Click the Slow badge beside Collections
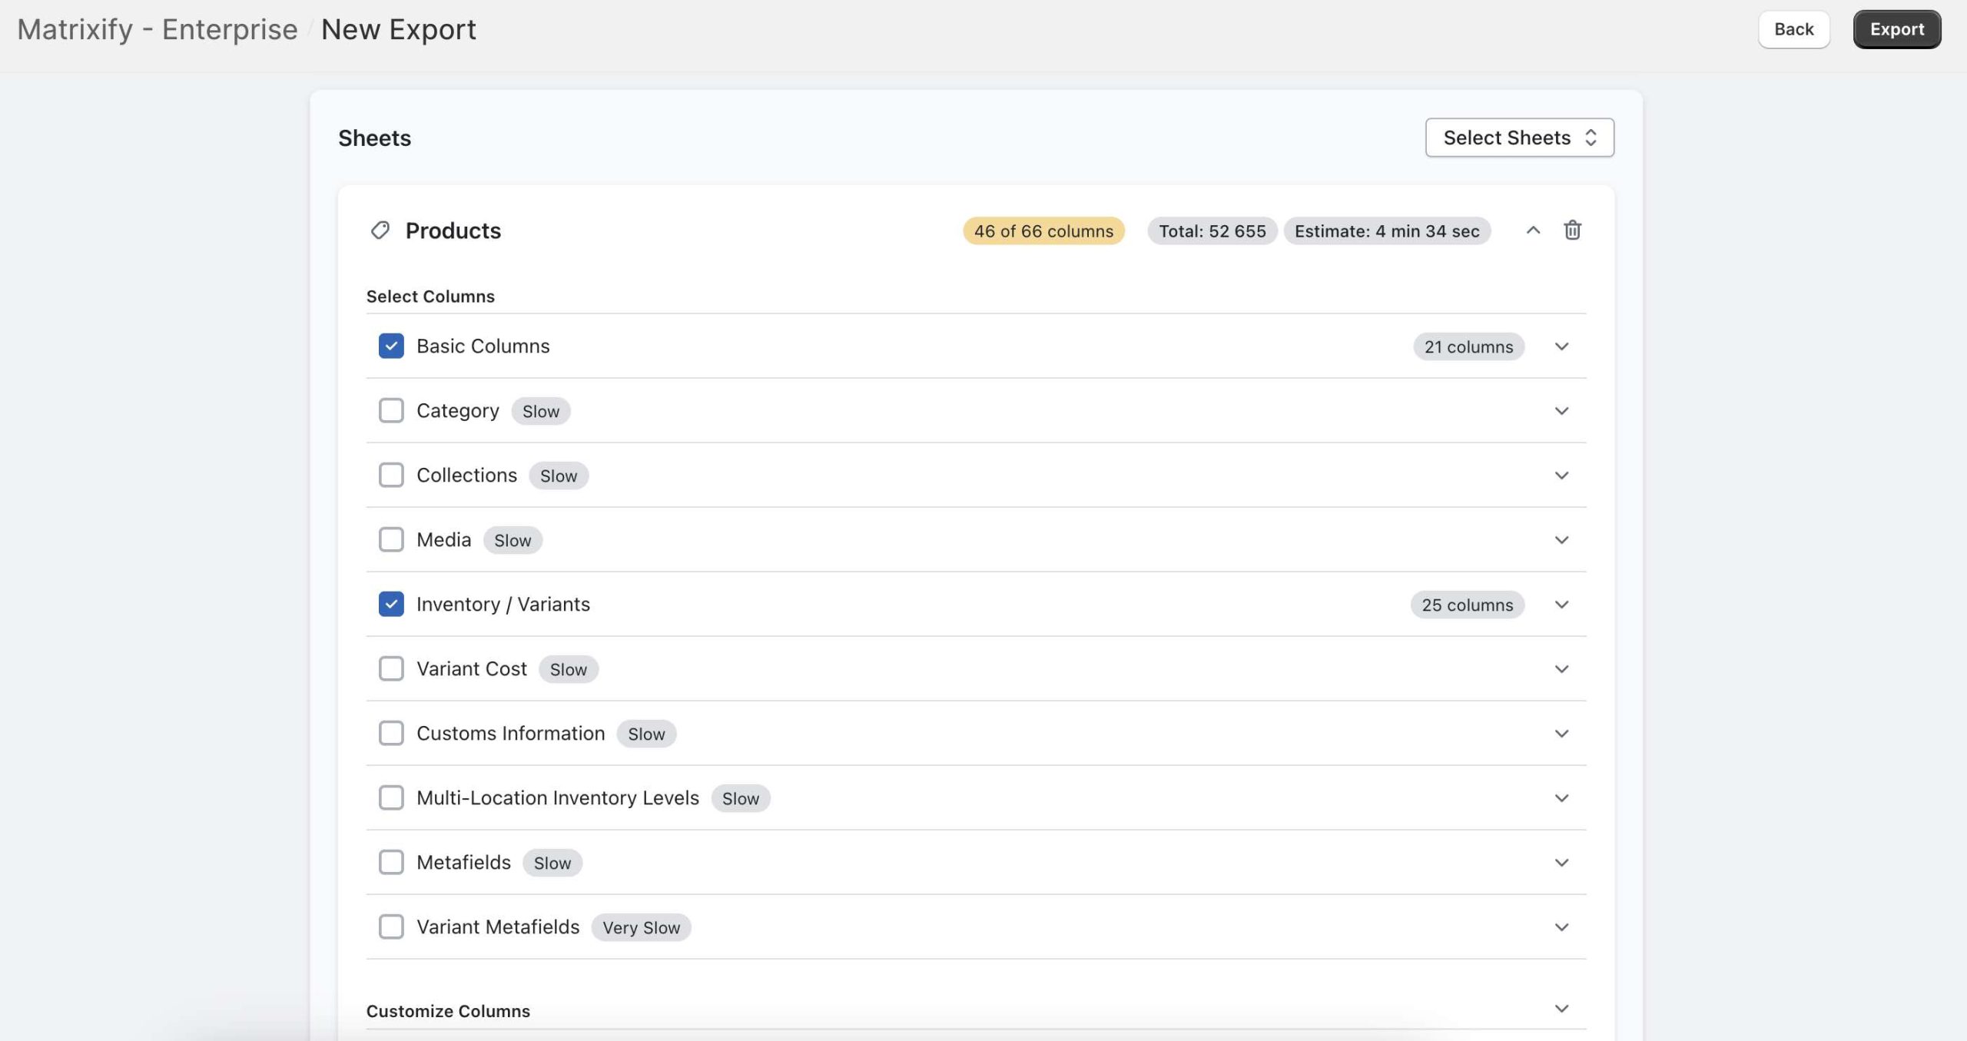 click(559, 476)
